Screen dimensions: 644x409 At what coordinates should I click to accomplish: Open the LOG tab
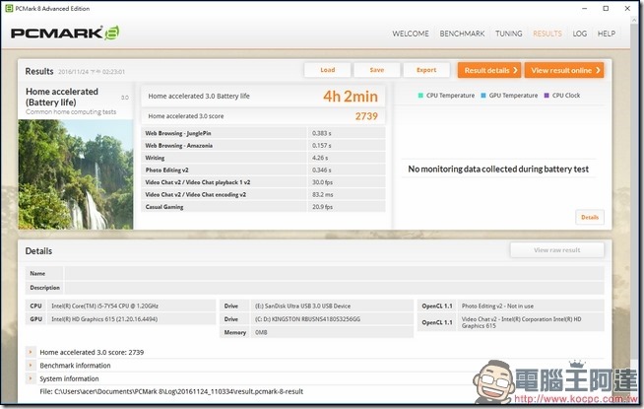580,34
